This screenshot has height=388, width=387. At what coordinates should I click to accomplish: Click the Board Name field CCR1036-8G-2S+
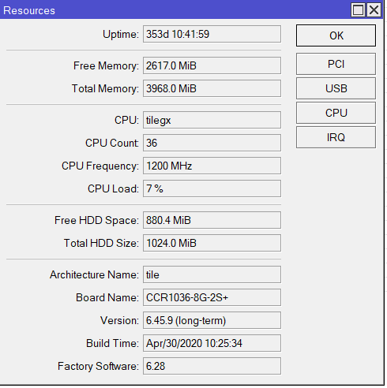pyautogui.click(x=212, y=297)
